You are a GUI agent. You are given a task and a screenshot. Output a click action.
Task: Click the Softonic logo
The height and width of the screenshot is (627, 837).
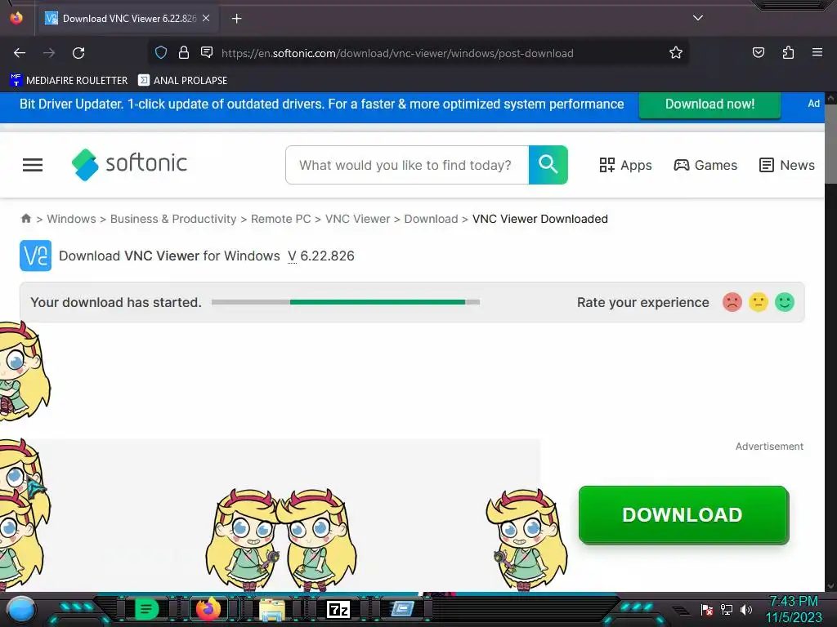pyautogui.click(x=129, y=164)
